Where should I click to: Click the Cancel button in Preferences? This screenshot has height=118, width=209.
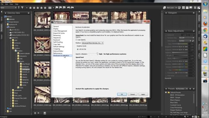pyautogui.click(x=132, y=94)
